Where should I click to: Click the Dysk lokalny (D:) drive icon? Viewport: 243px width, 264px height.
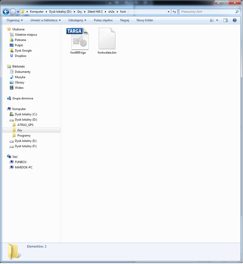point(11,120)
